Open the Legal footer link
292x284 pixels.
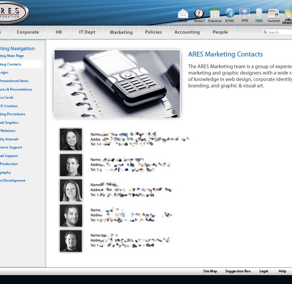pos(264,271)
